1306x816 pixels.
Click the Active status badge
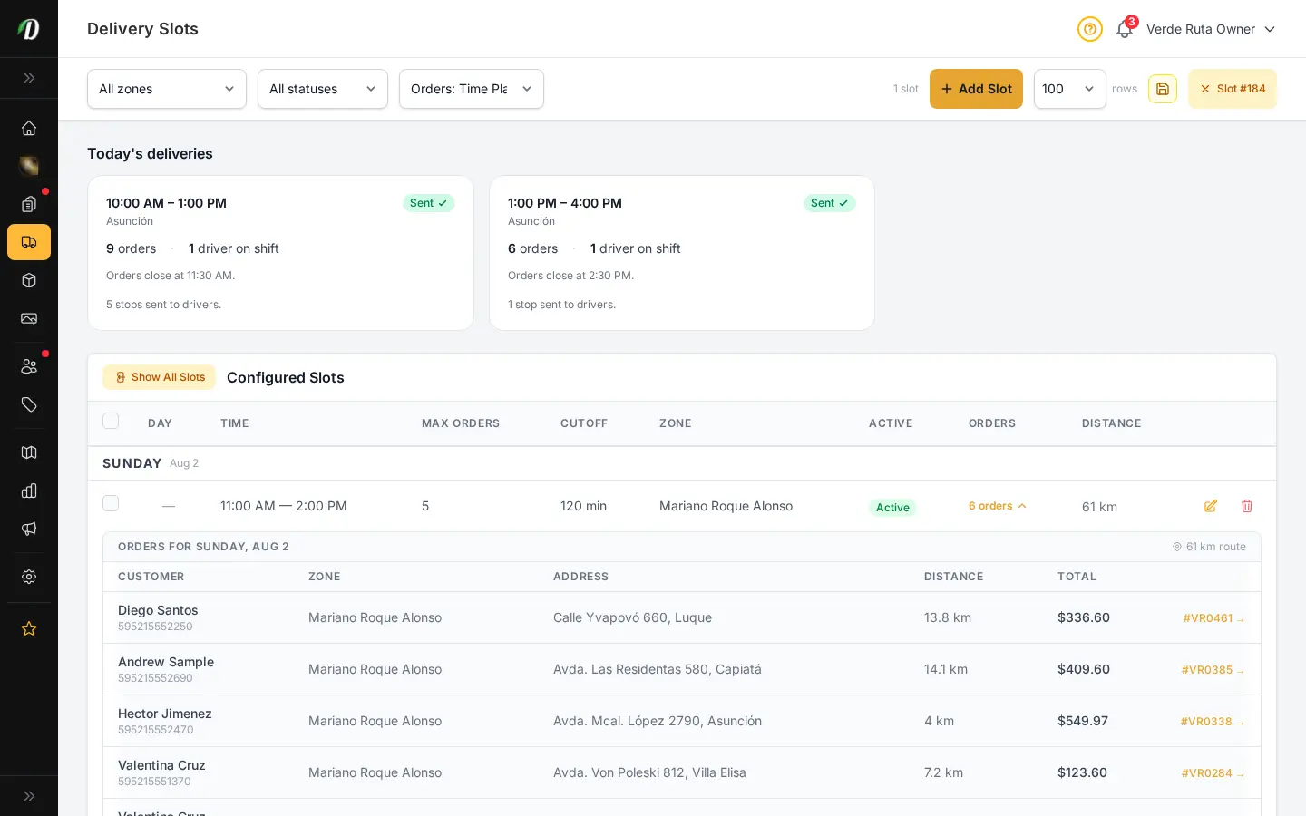(892, 508)
